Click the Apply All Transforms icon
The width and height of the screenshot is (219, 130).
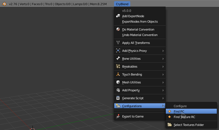click(x=118, y=43)
